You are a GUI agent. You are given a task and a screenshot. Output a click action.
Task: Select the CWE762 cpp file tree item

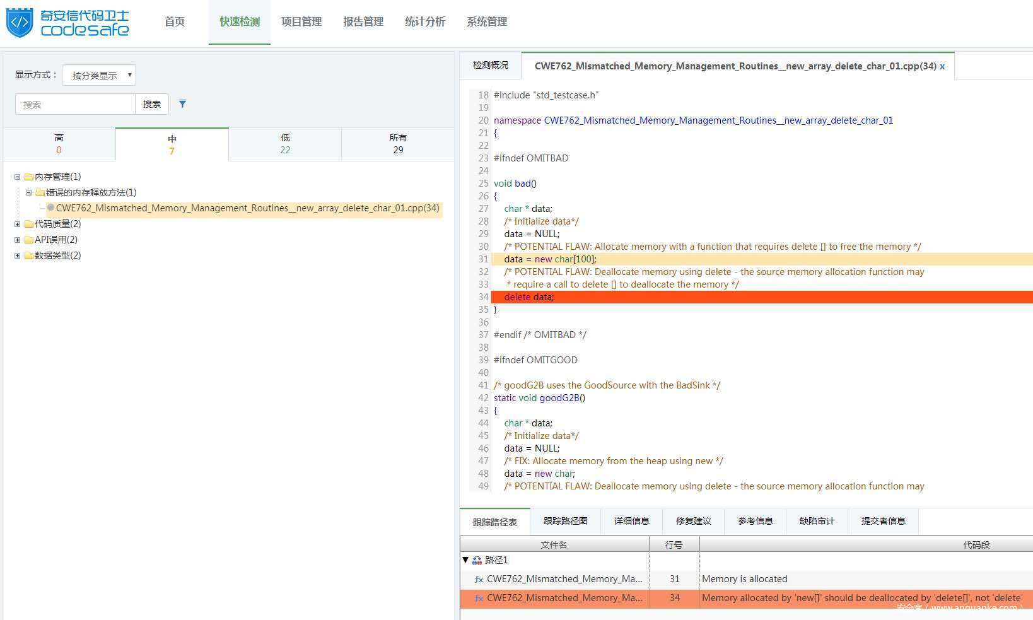click(x=247, y=208)
